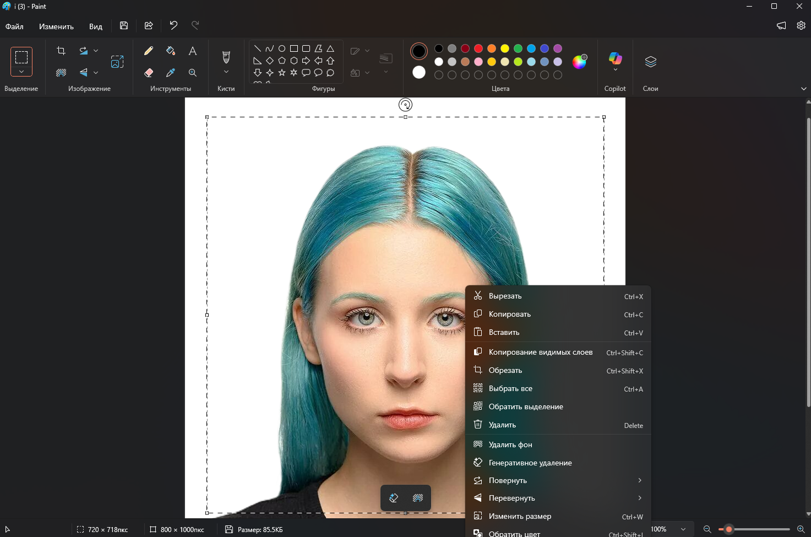Expand the flip options dropdown arrow

pos(96,72)
